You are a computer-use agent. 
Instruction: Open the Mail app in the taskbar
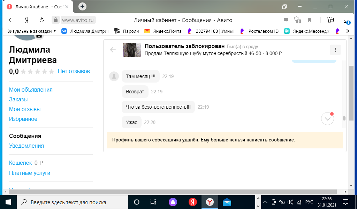click(227, 202)
